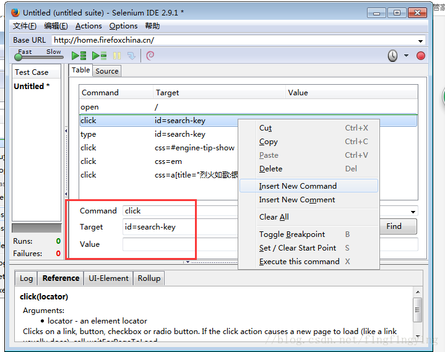Choose Delete from context menu
This screenshot has height=352, width=445.
(x=309, y=169)
